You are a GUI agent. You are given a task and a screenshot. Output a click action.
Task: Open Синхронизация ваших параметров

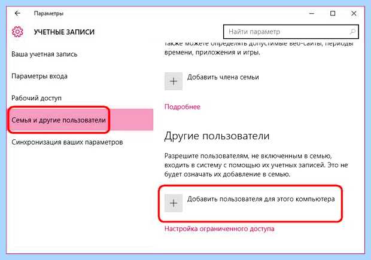click(67, 142)
